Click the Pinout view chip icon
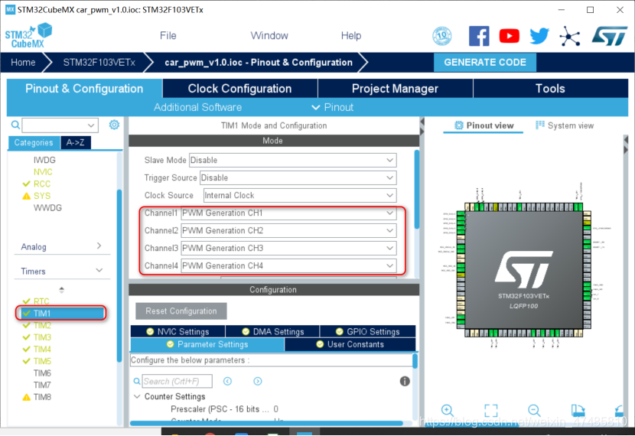 [x=458, y=125]
